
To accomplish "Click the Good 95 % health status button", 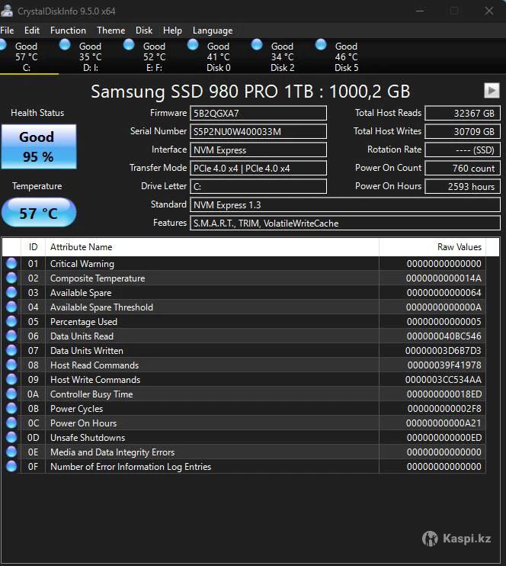I will point(38,146).
